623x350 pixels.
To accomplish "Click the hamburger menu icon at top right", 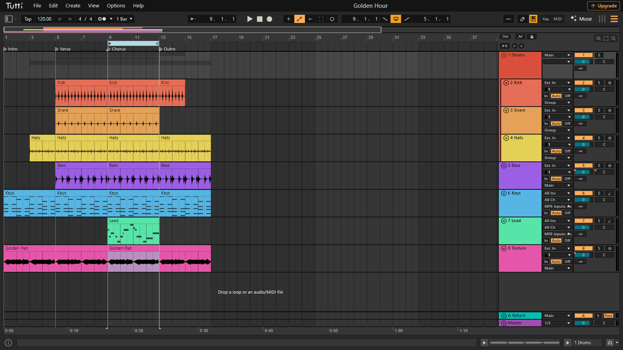I will coord(614,19).
